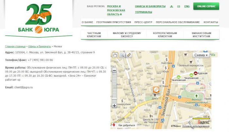Viewport: 229px width, 132px height.
Task: Follow the ОФИСЫ И БАНКОМАТЫ header link
Action: pyautogui.click(x=150, y=6)
